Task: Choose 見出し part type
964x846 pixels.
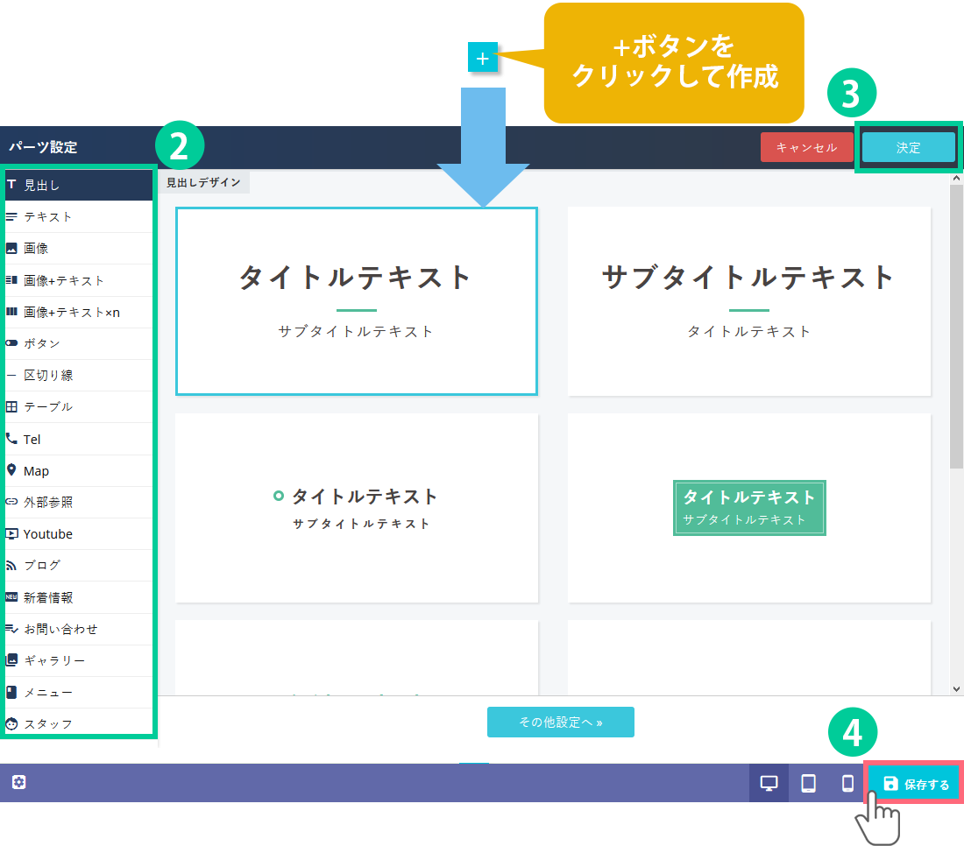Action: (x=42, y=185)
